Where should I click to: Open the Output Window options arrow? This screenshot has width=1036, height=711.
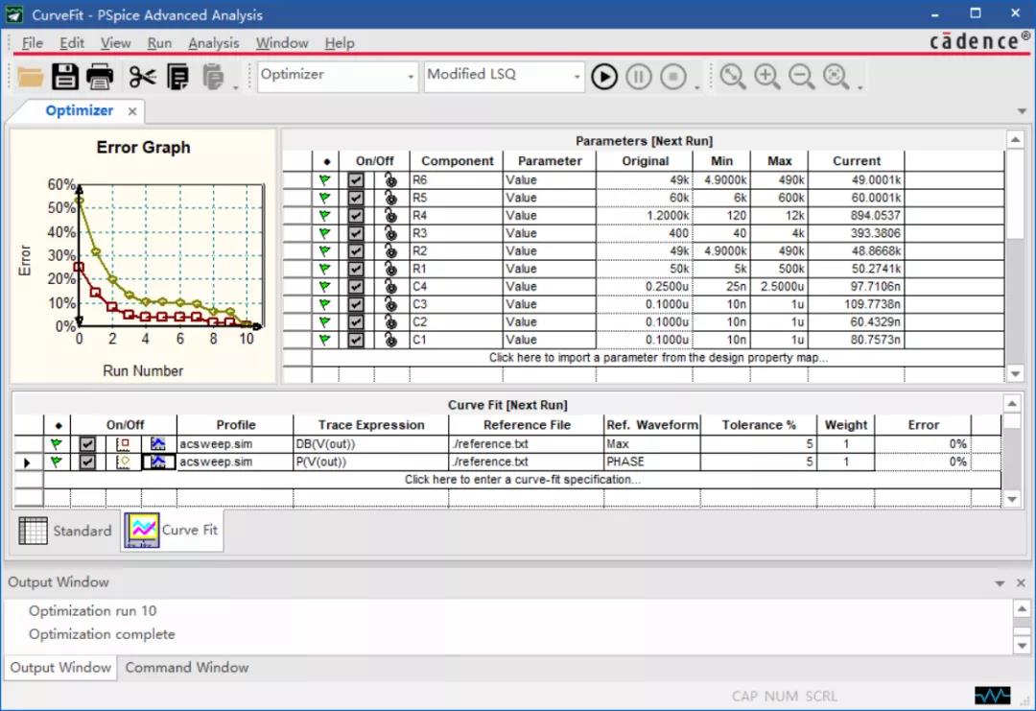point(1000,583)
